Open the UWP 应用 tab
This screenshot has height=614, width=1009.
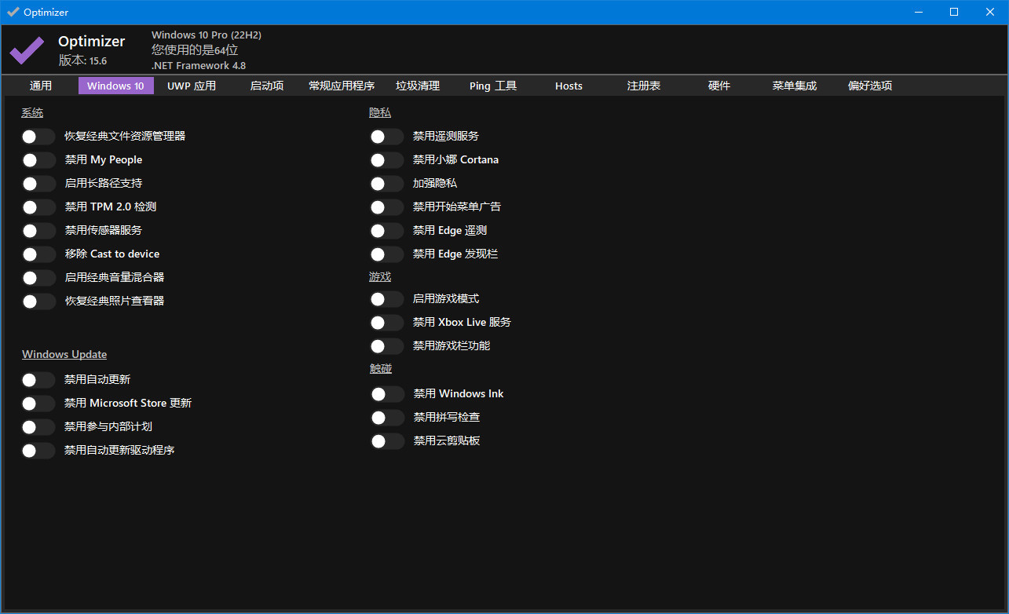192,86
